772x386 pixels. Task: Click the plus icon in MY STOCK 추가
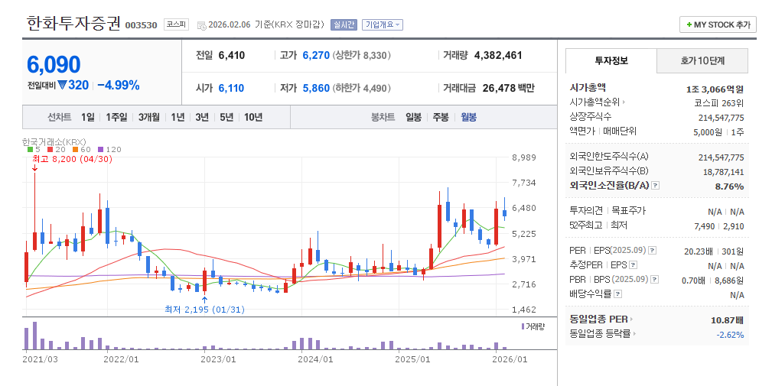(x=689, y=24)
